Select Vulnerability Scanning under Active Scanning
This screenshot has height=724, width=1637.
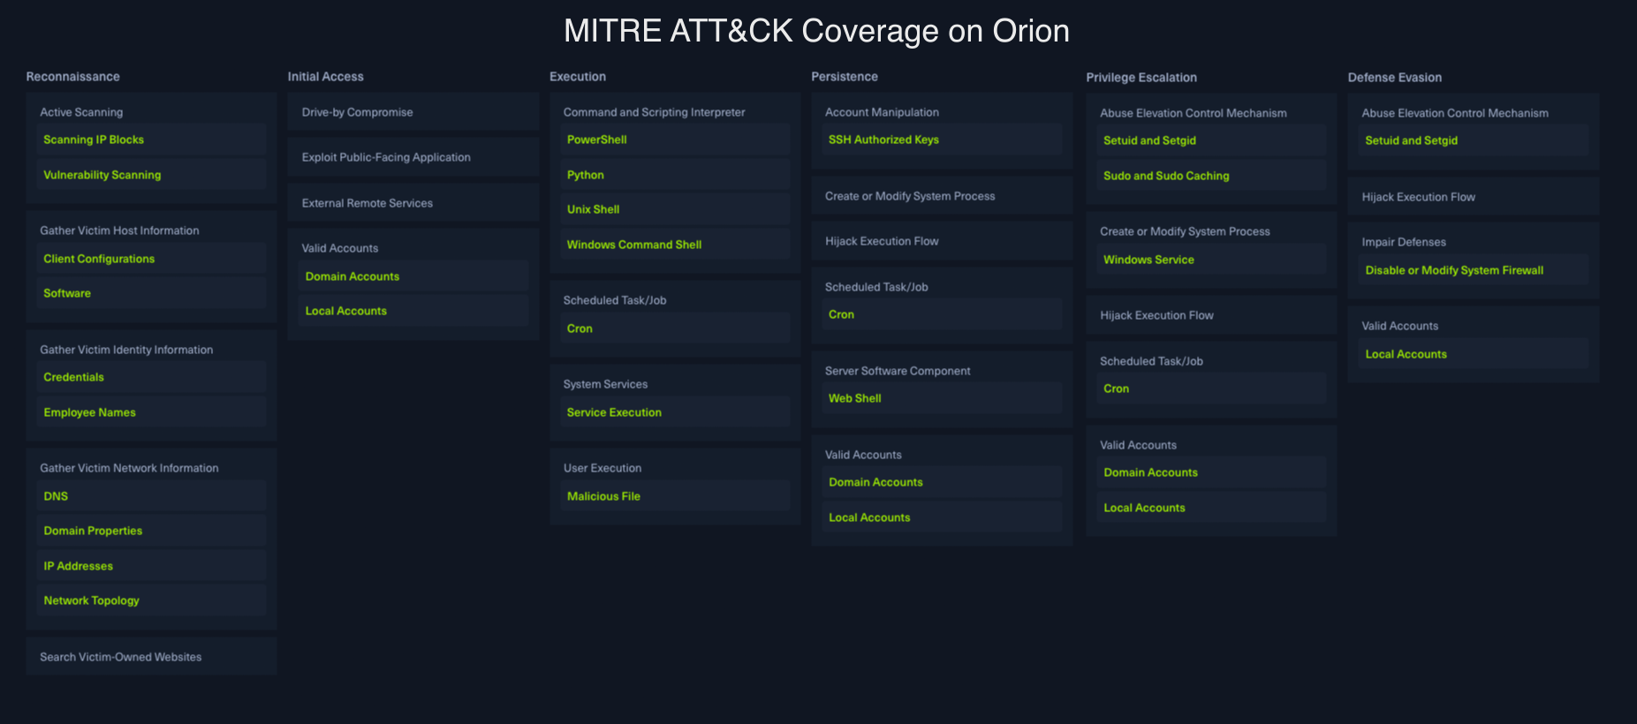click(102, 175)
